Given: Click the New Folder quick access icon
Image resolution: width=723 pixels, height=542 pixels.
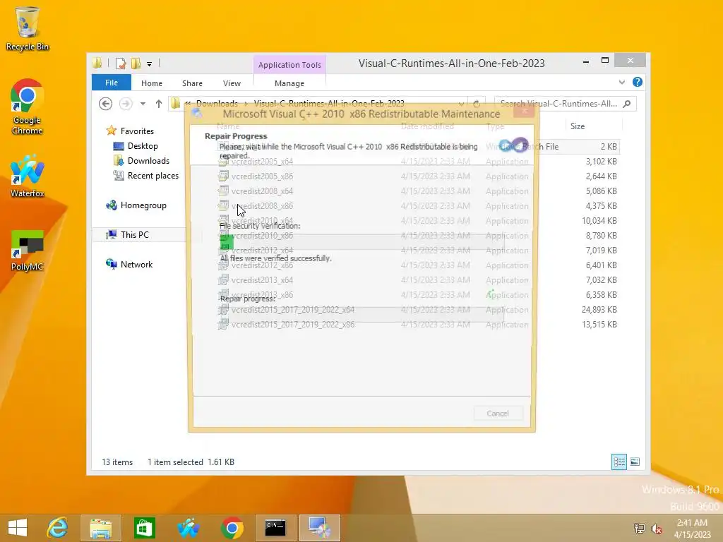Looking at the screenshot, I should click(136, 63).
